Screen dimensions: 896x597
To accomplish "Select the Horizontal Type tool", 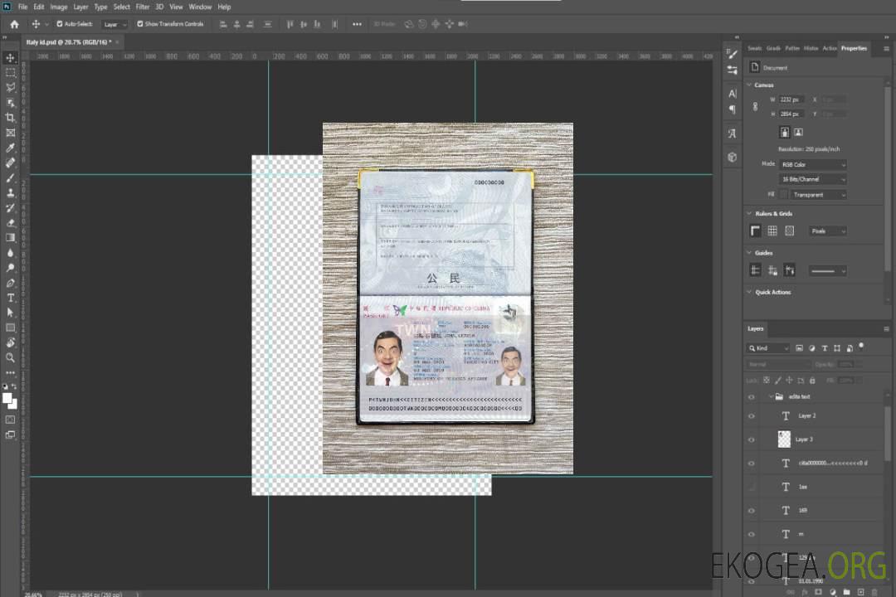I will pyautogui.click(x=10, y=298).
